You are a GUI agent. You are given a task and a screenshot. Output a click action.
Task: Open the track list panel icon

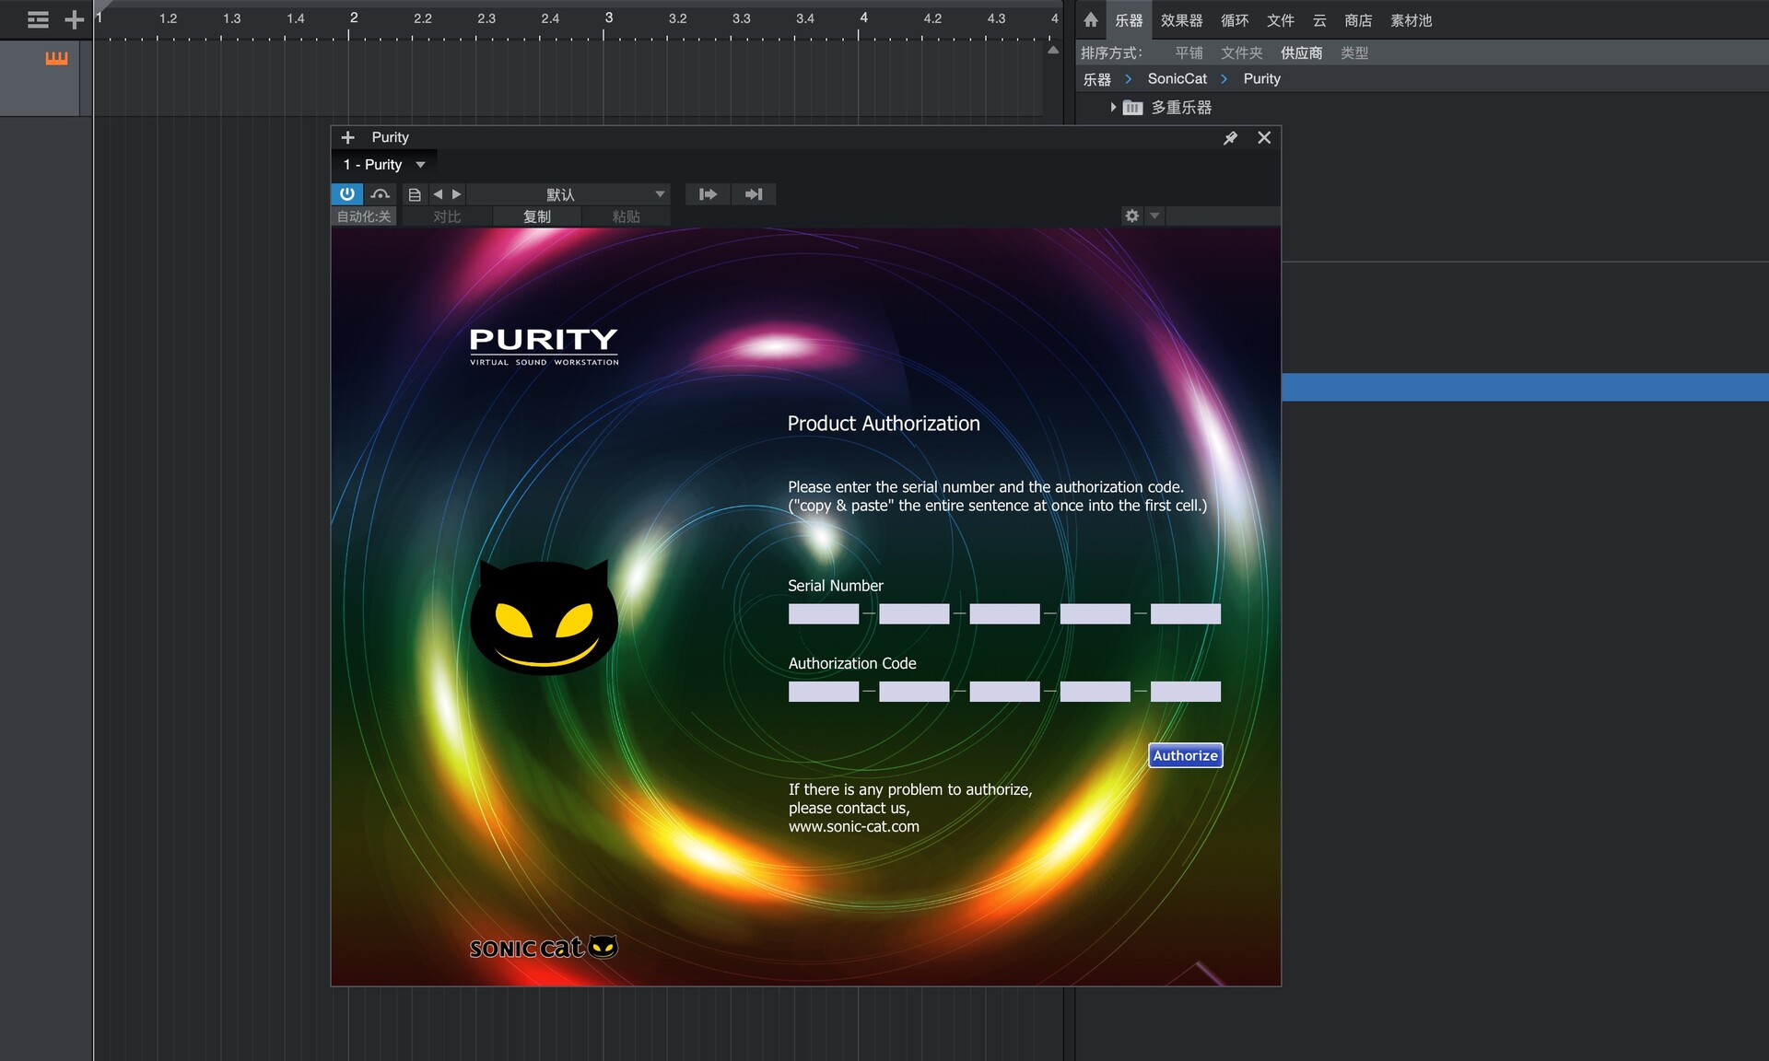[x=38, y=19]
